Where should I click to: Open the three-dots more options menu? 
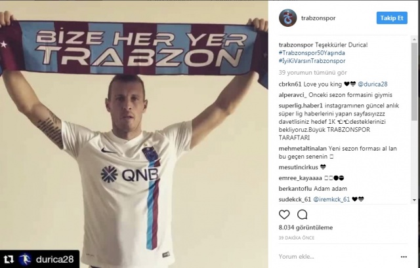click(404, 257)
